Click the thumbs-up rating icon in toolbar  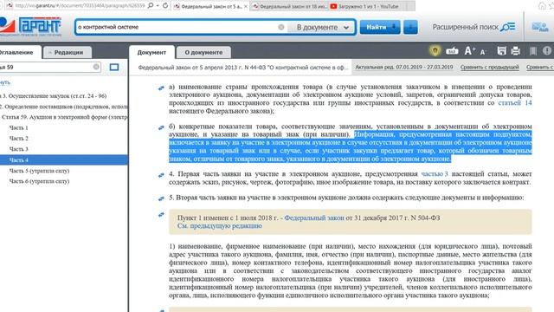[x=452, y=51]
